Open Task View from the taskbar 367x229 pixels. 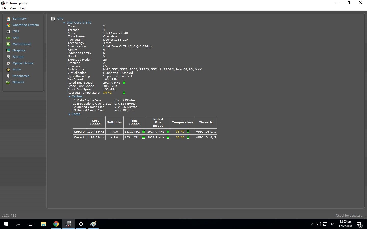(31, 224)
